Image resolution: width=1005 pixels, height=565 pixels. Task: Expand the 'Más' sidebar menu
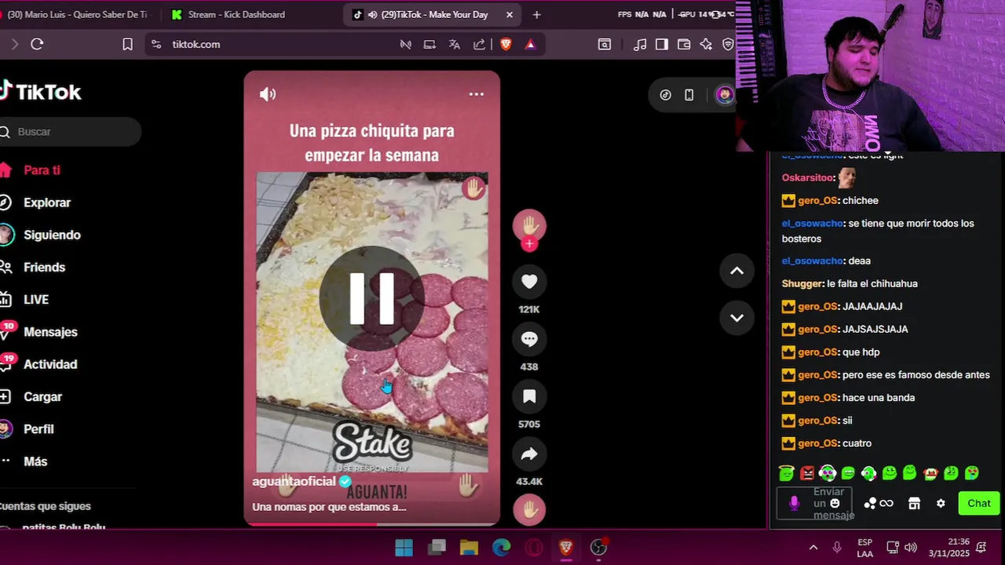point(35,461)
